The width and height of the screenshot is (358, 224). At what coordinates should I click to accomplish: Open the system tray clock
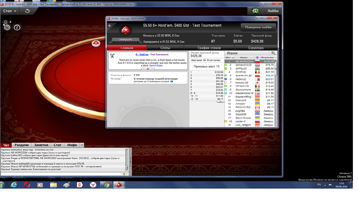click(x=341, y=185)
